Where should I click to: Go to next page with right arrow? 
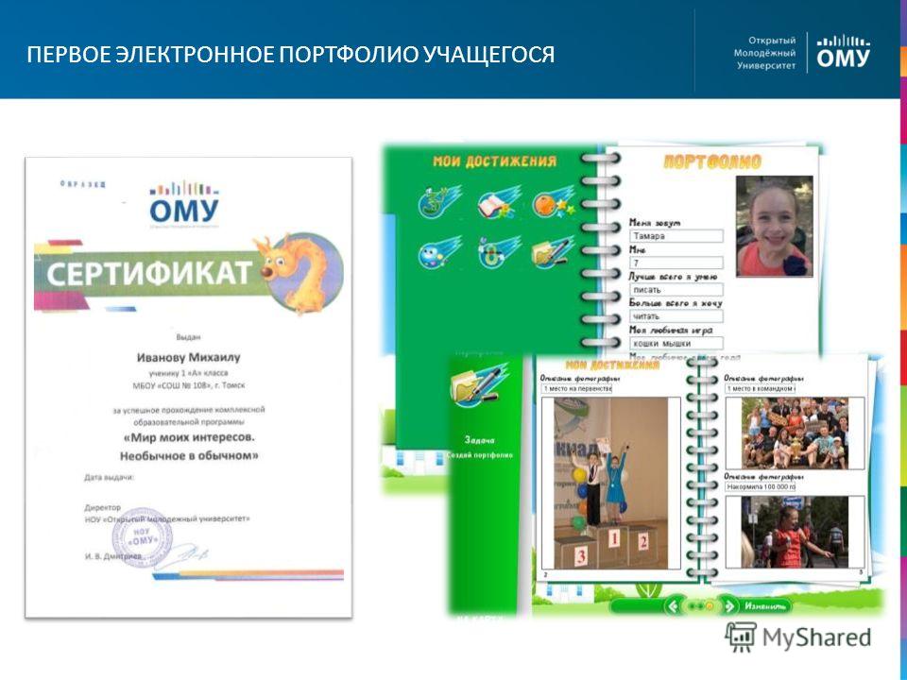click(x=730, y=606)
